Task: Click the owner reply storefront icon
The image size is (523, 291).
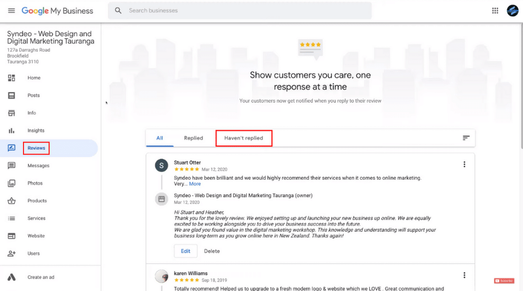Action: 162,199
